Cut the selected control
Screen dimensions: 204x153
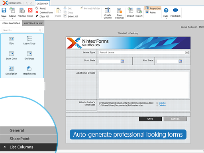point(68,8)
